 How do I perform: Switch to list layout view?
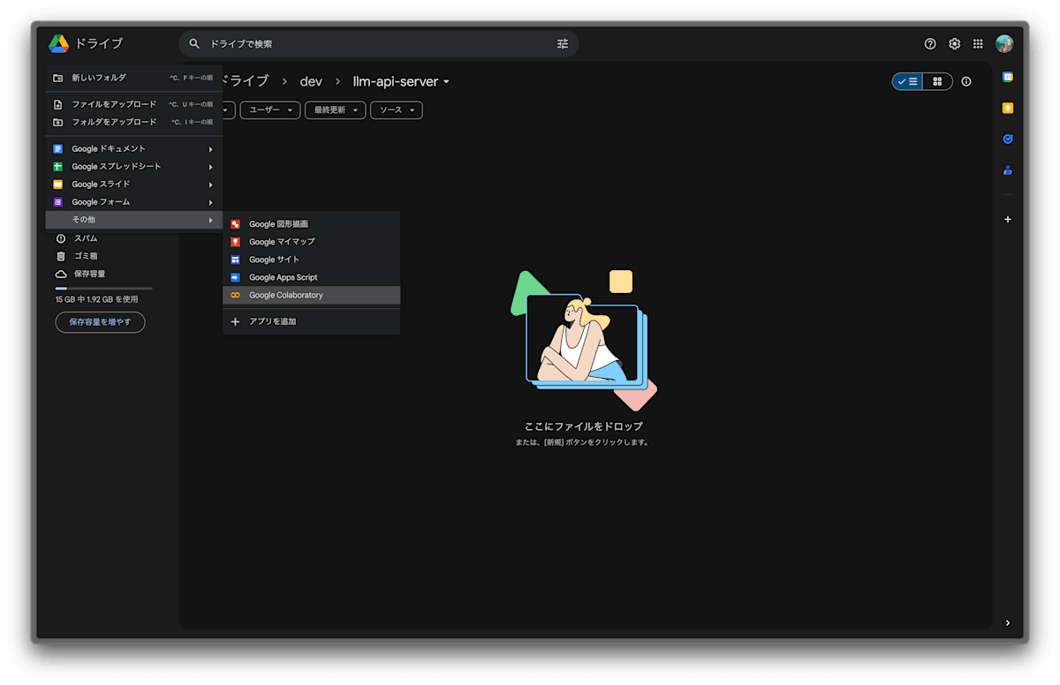907,81
